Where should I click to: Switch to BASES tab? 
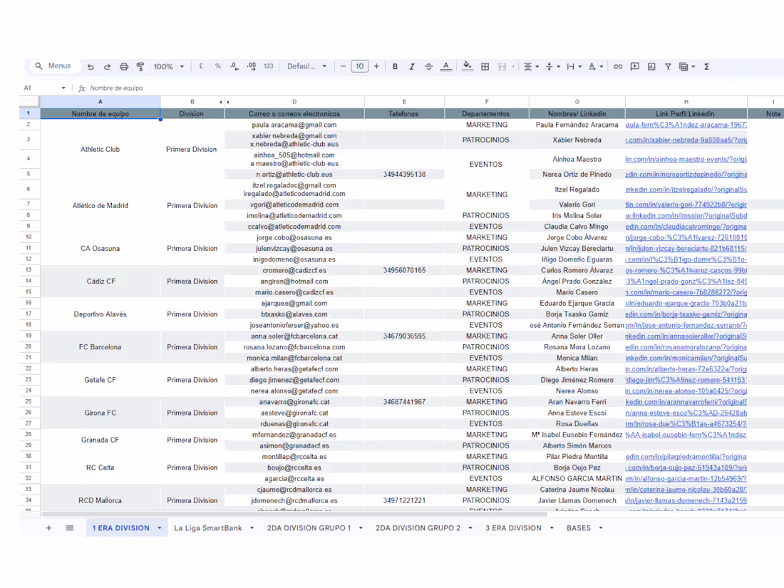click(x=579, y=528)
